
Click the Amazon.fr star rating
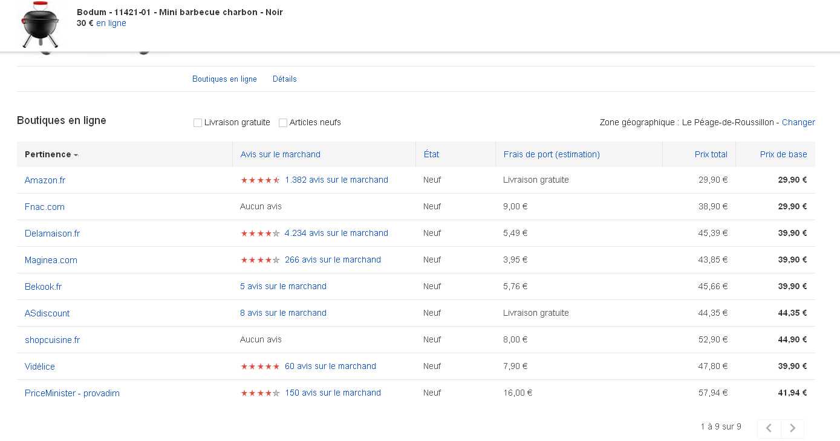point(260,180)
